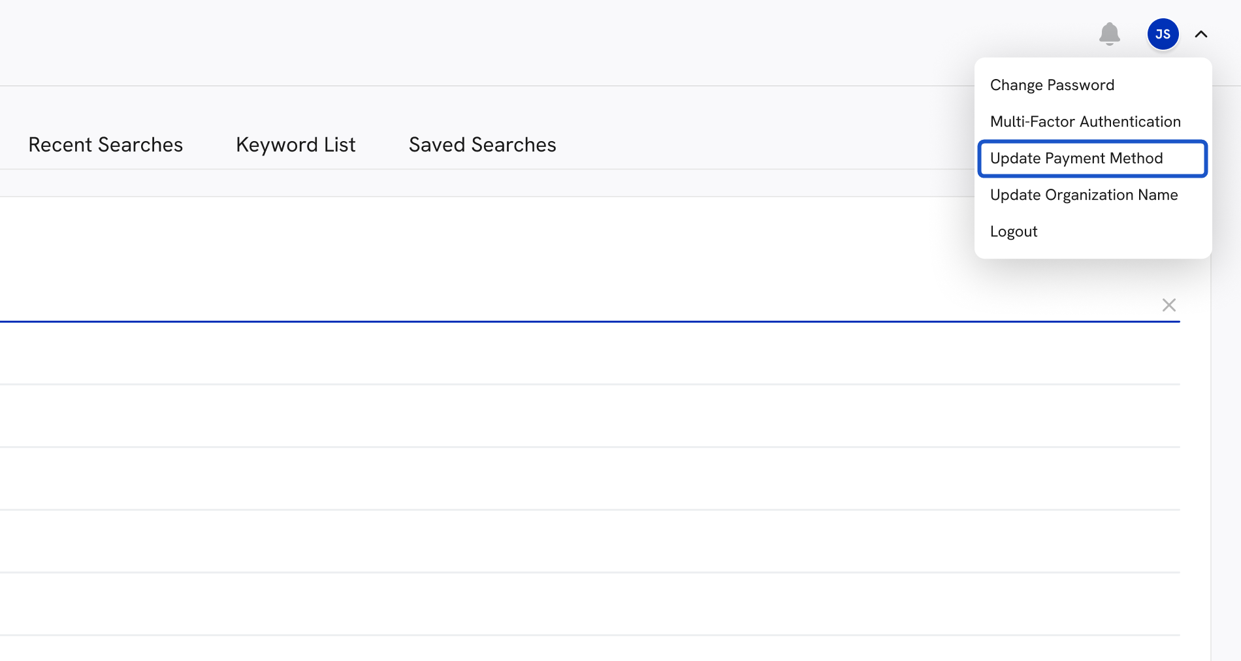1241x661 pixels.
Task: Open Multi-Factor Authentication settings
Action: pos(1085,121)
